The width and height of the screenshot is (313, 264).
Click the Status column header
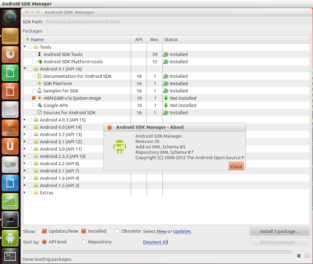[x=236, y=40]
